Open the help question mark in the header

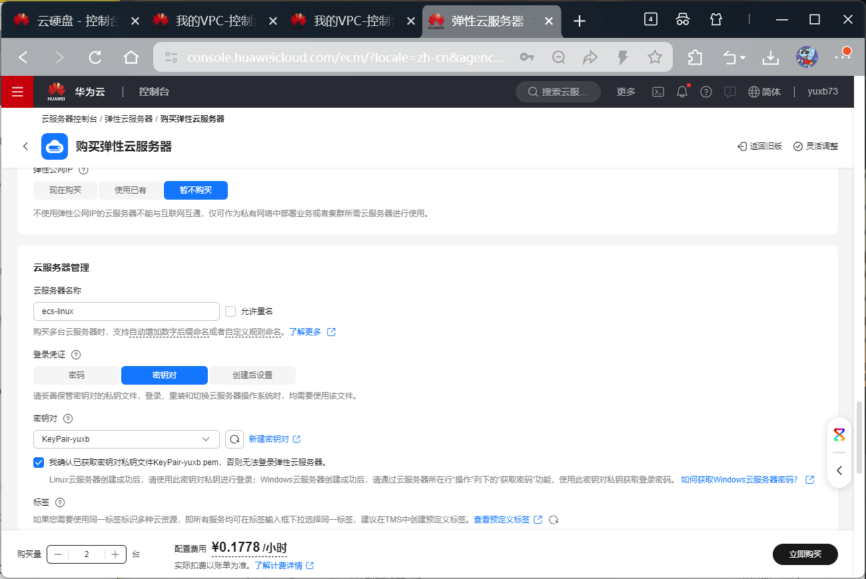coord(706,92)
